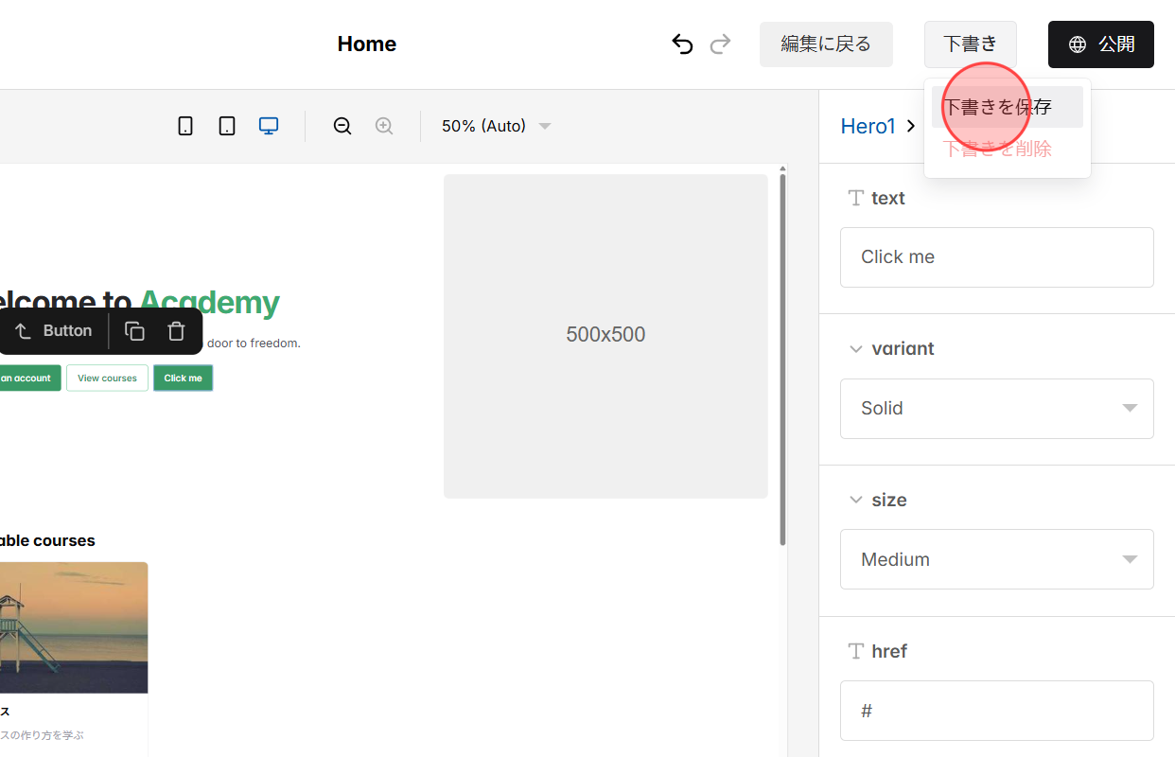Open the size Medium dropdown
Viewport: 1175px width, 757px height.
pyautogui.click(x=996, y=559)
